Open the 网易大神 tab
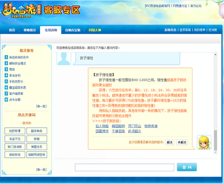224x184 pixels. pos(95,30)
